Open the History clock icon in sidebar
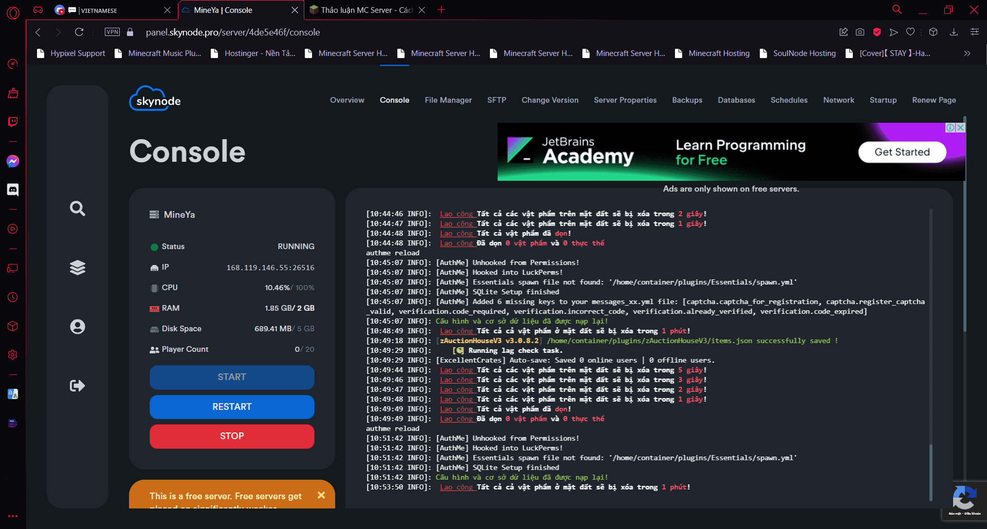The width and height of the screenshot is (987, 529). pos(13,297)
